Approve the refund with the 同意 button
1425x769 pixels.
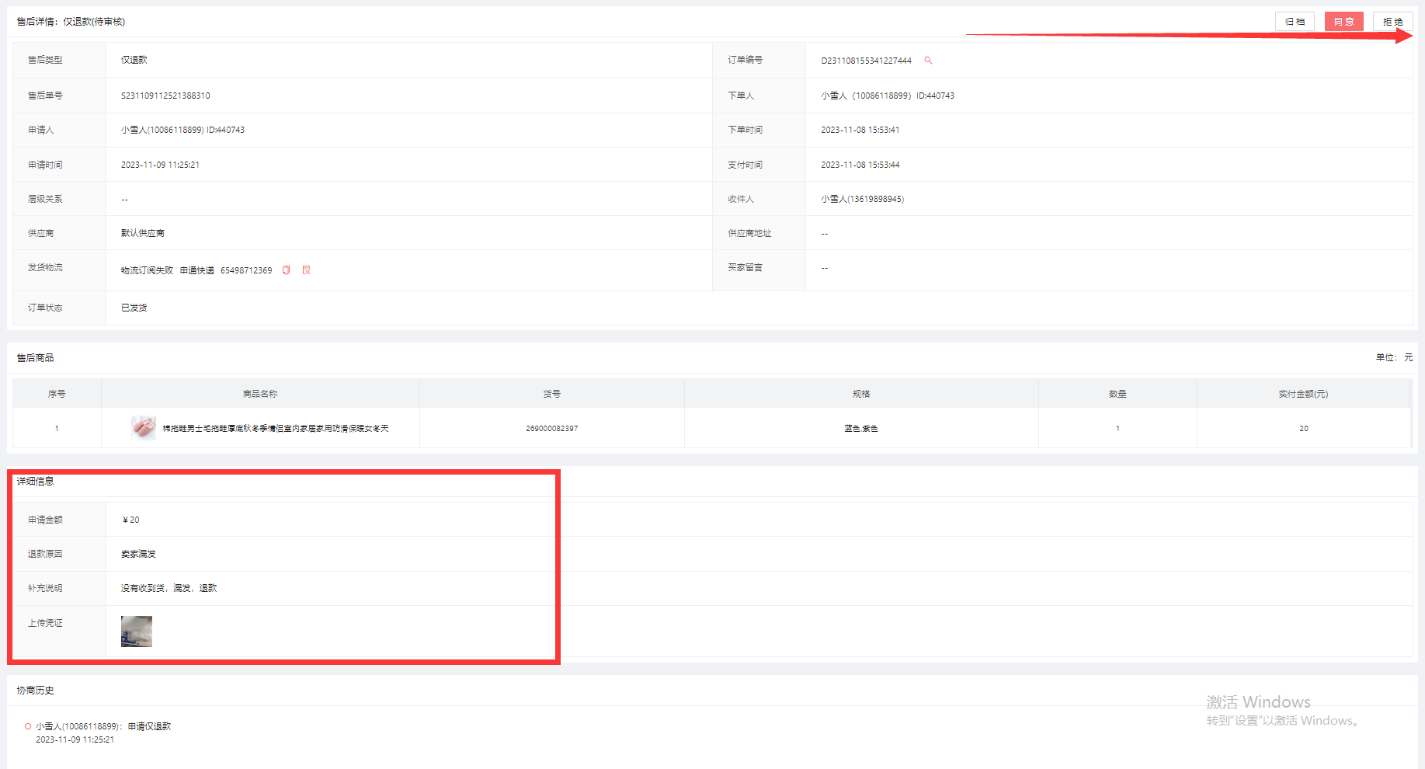coord(1343,22)
